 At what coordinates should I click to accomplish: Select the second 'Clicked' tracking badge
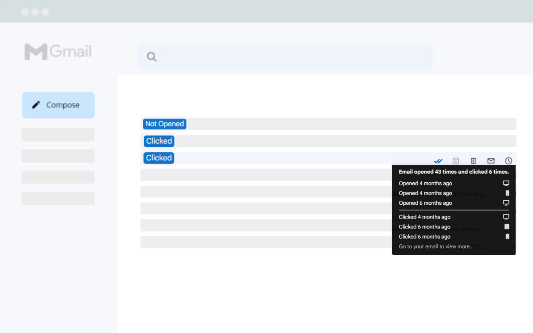coord(158,157)
